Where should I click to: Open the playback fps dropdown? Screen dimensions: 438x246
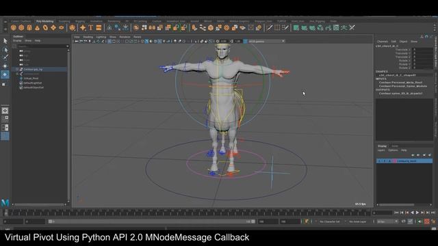pos(387,221)
